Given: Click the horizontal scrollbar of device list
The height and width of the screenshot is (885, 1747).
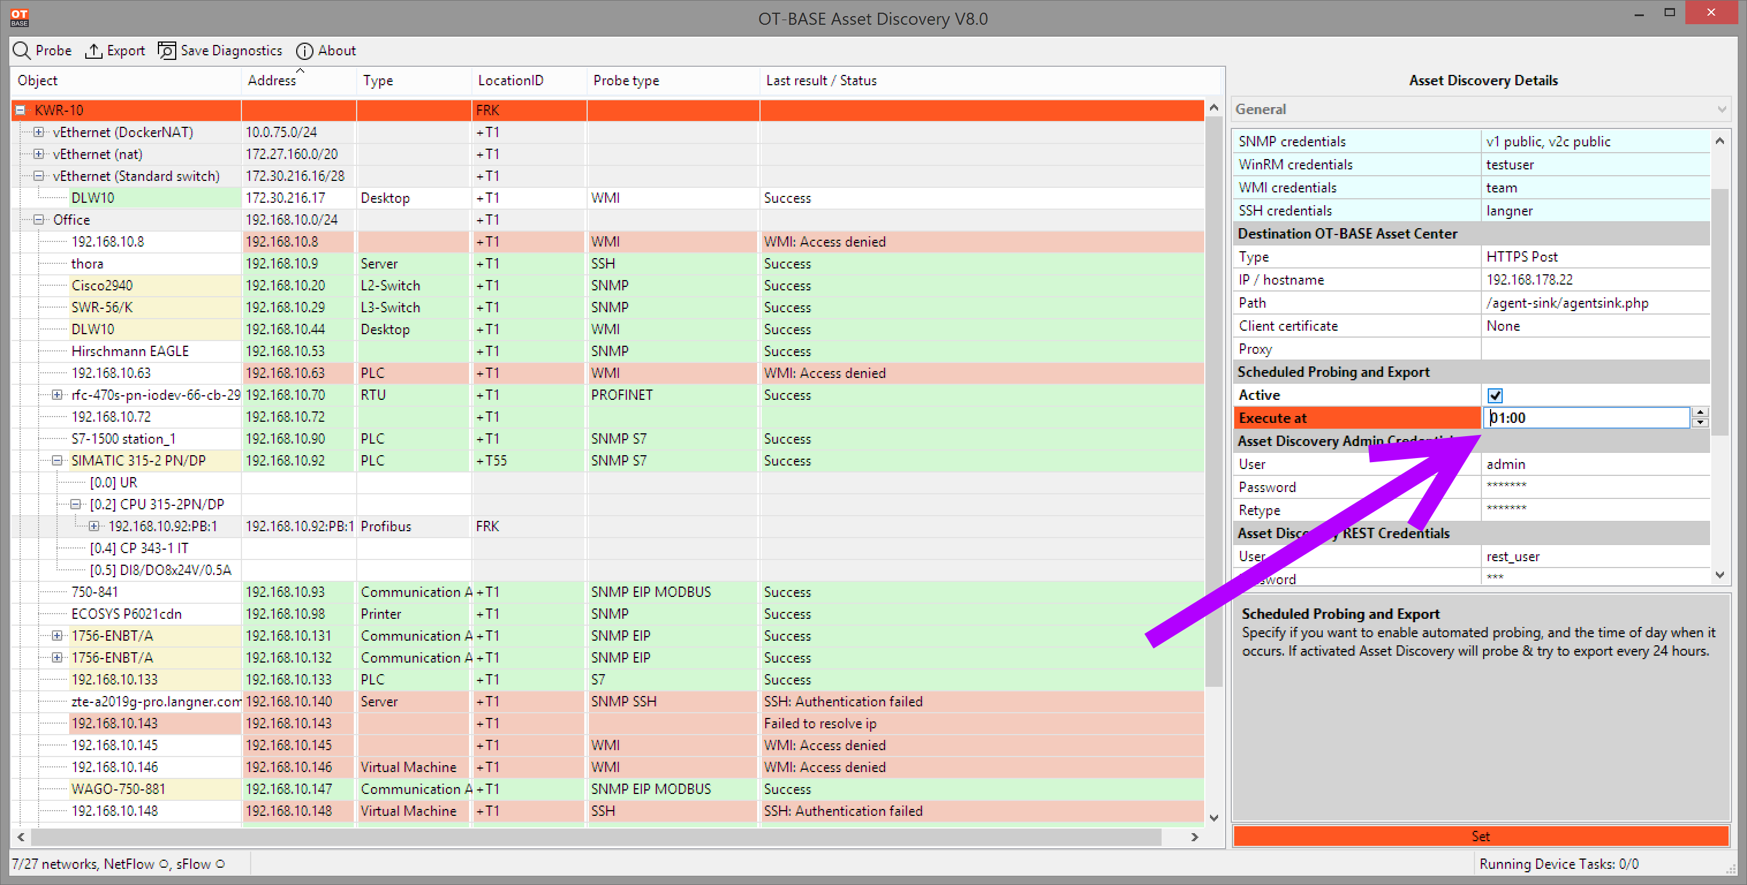Looking at the screenshot, I should (x=597, y=837).
